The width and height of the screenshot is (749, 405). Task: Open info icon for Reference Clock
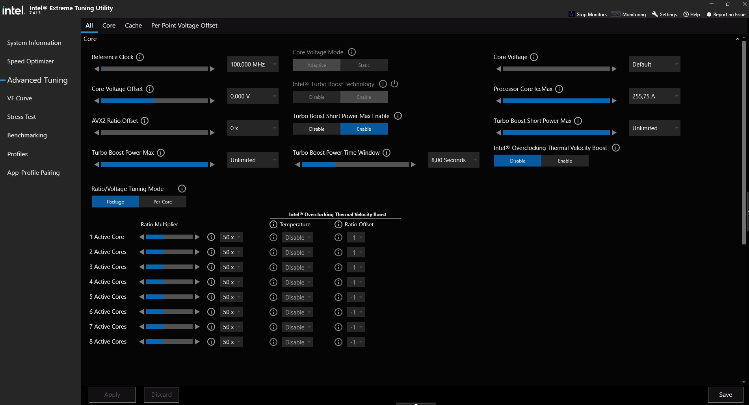pyautogui.click(x=140, y=57)
